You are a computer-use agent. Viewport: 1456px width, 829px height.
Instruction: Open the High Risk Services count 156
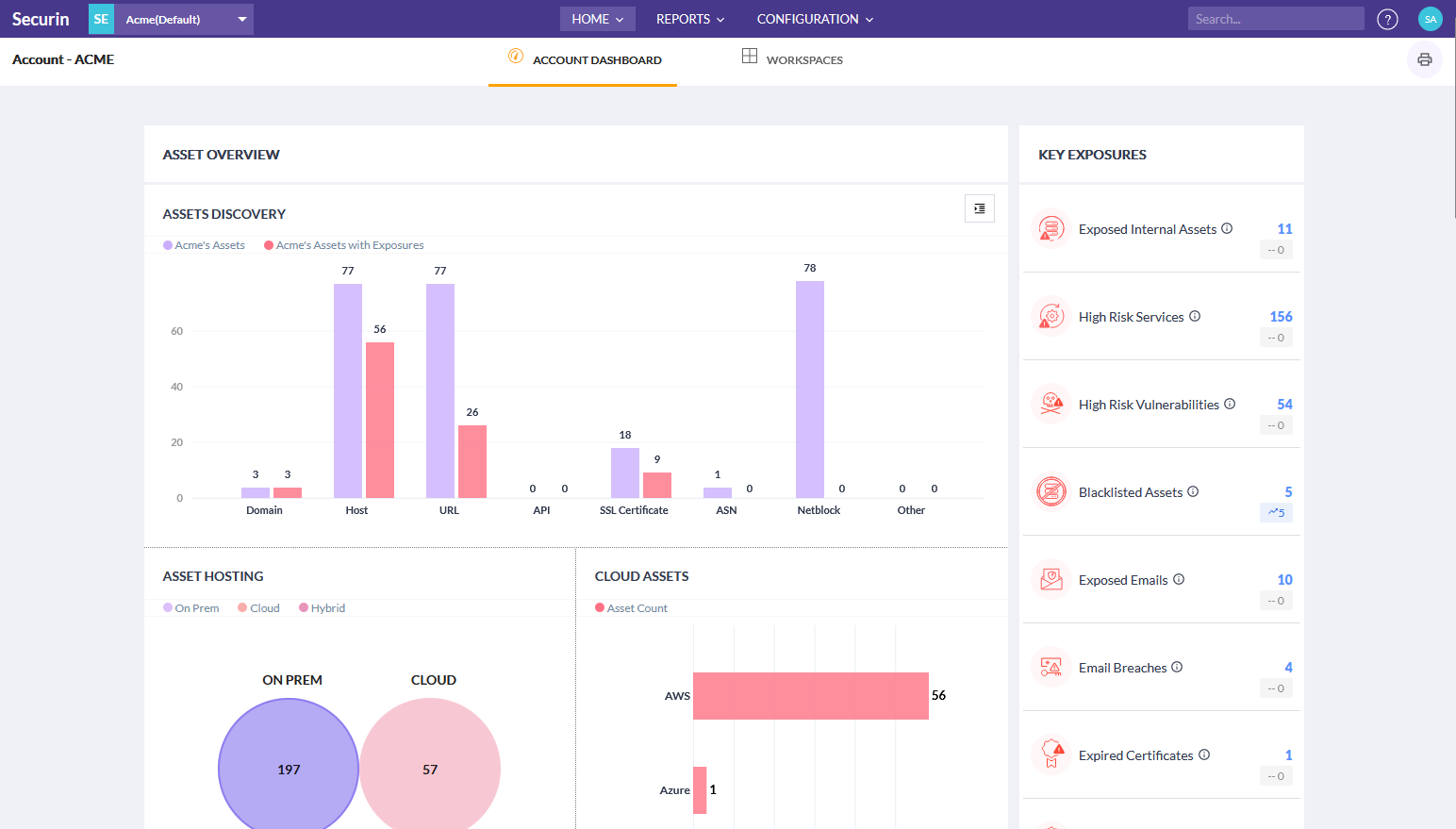click(x=1281, y=317)
